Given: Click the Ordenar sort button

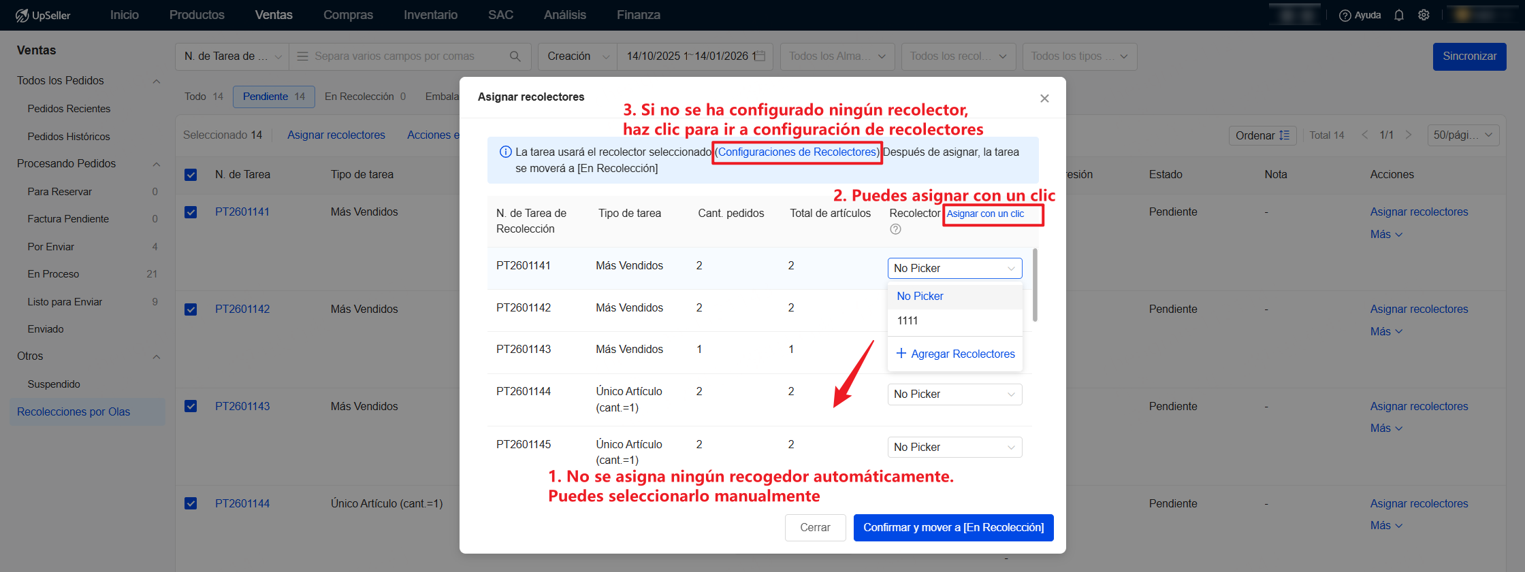Looking at the screenshot, I should tap(1262, 135).
